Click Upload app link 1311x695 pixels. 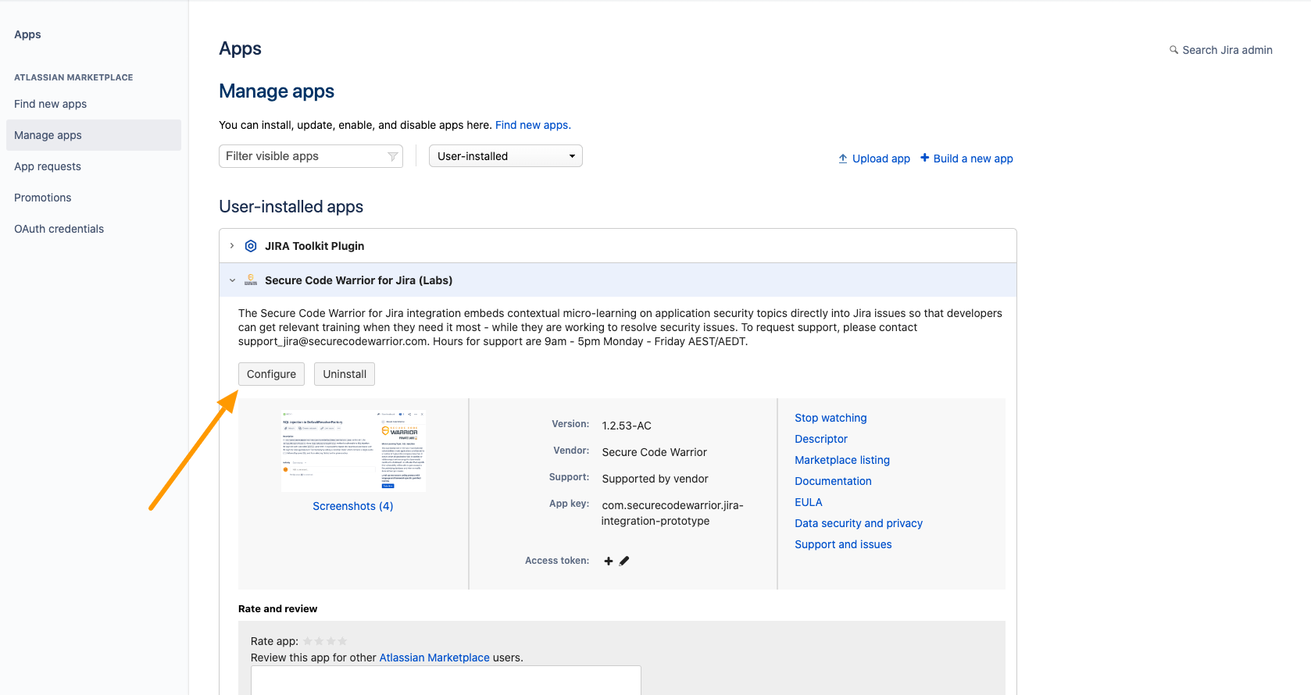click(874, 159)
